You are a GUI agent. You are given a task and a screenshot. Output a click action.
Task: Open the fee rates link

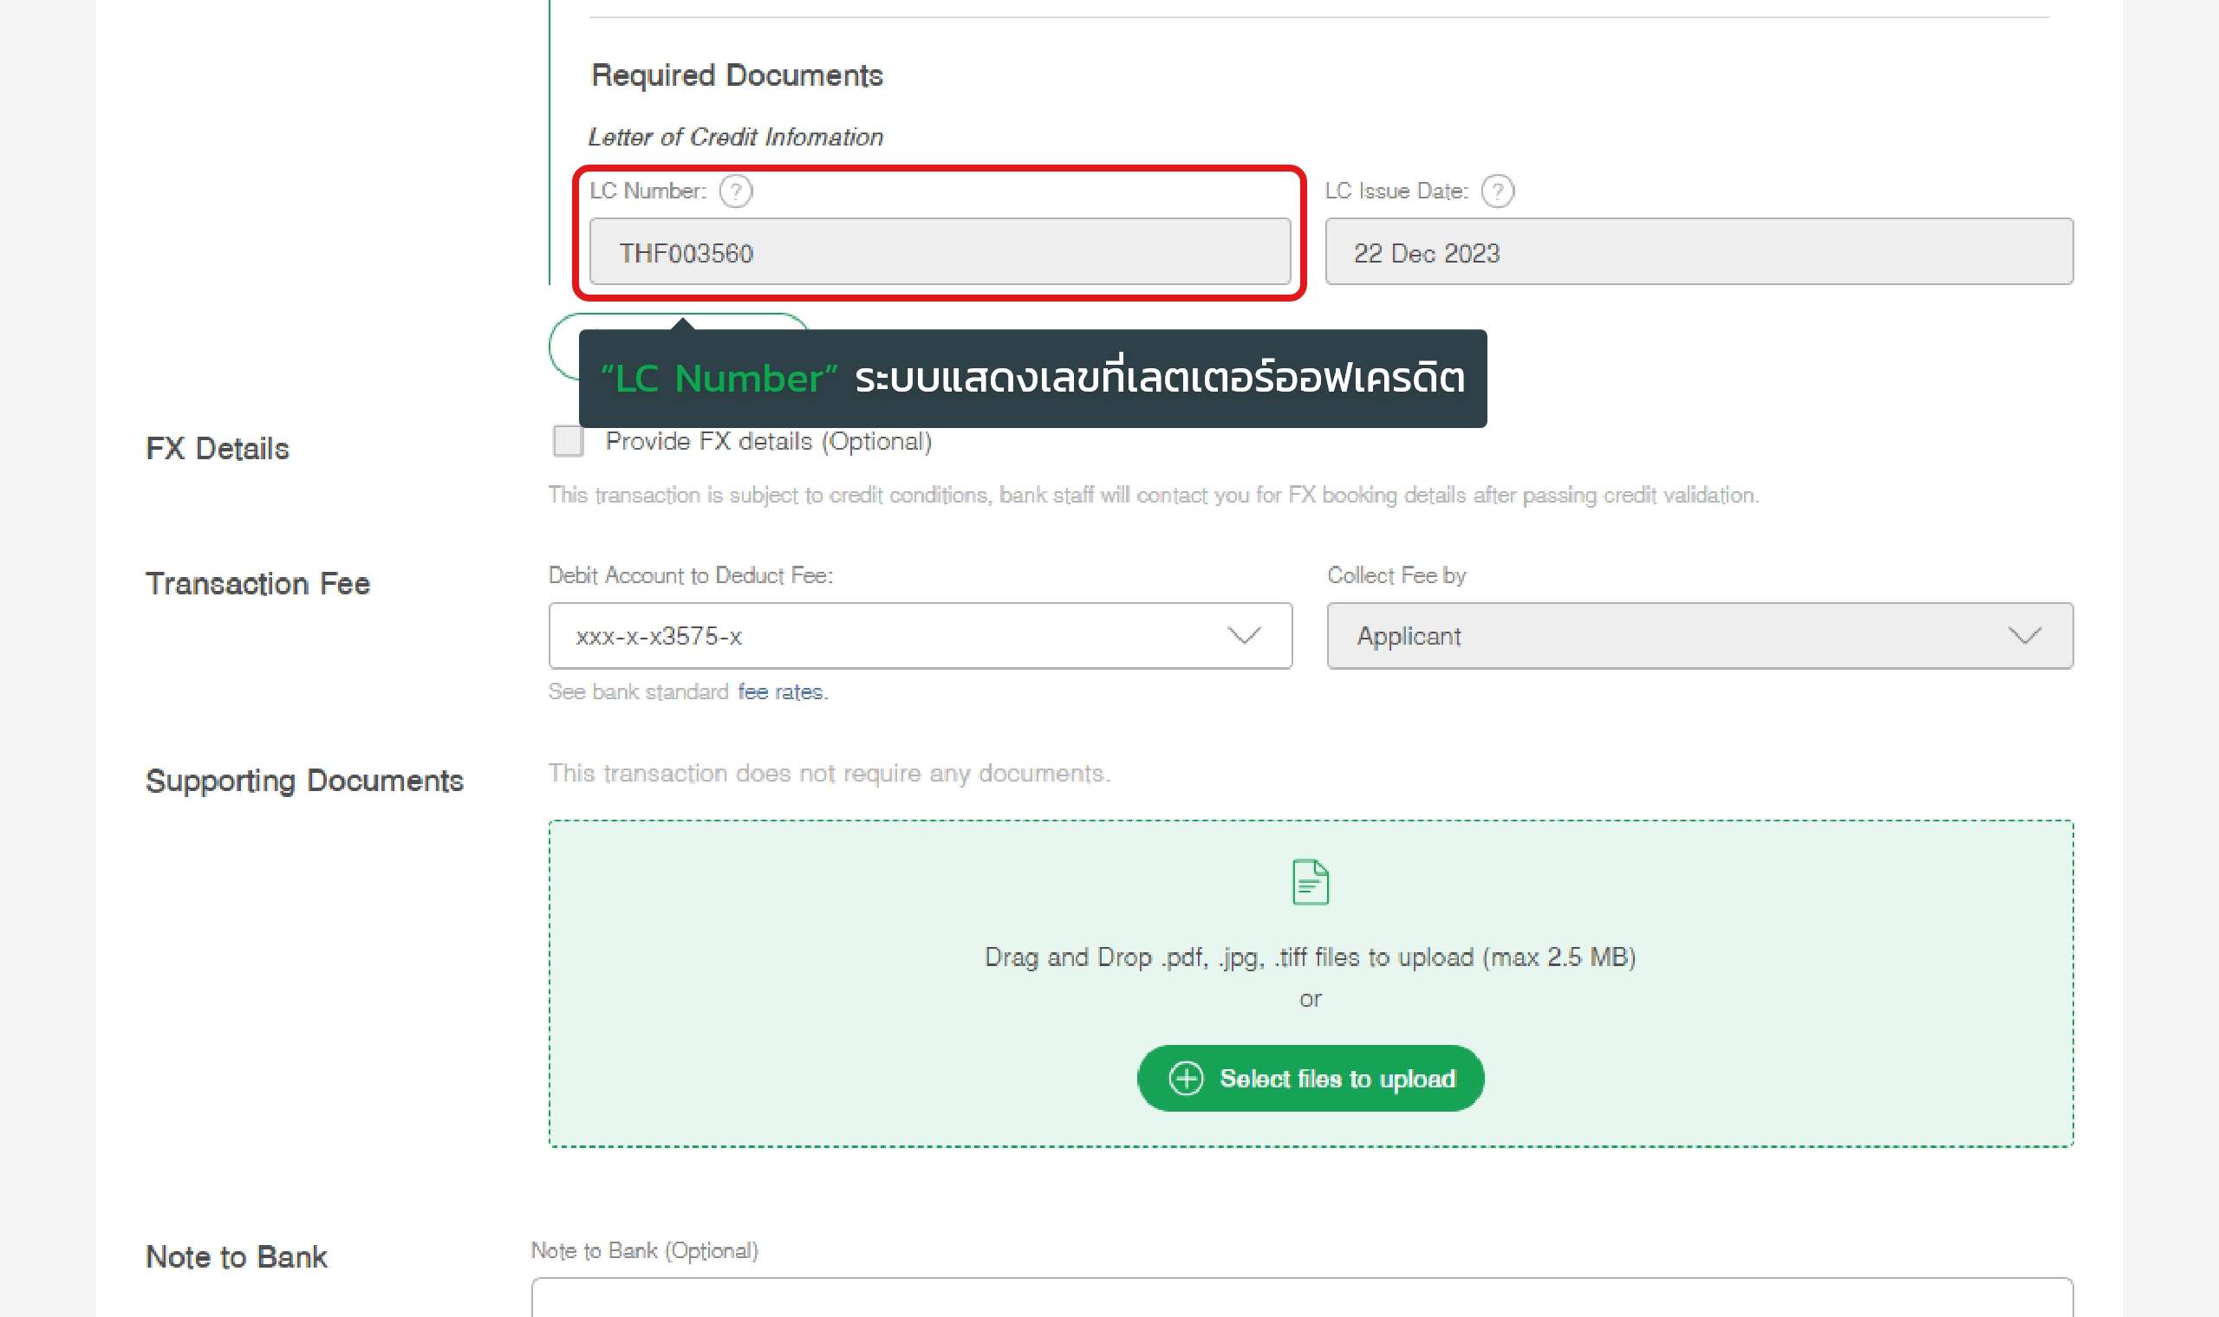781,691
